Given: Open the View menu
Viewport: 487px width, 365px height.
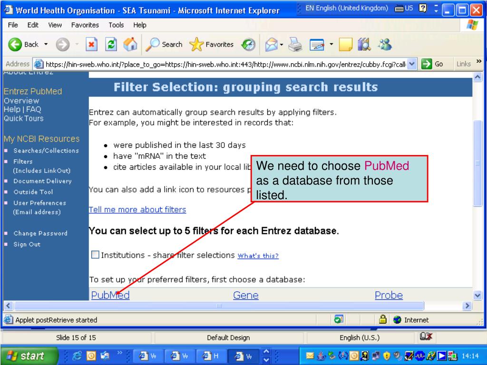Looking at the screenshot, I should coord(55,25).
